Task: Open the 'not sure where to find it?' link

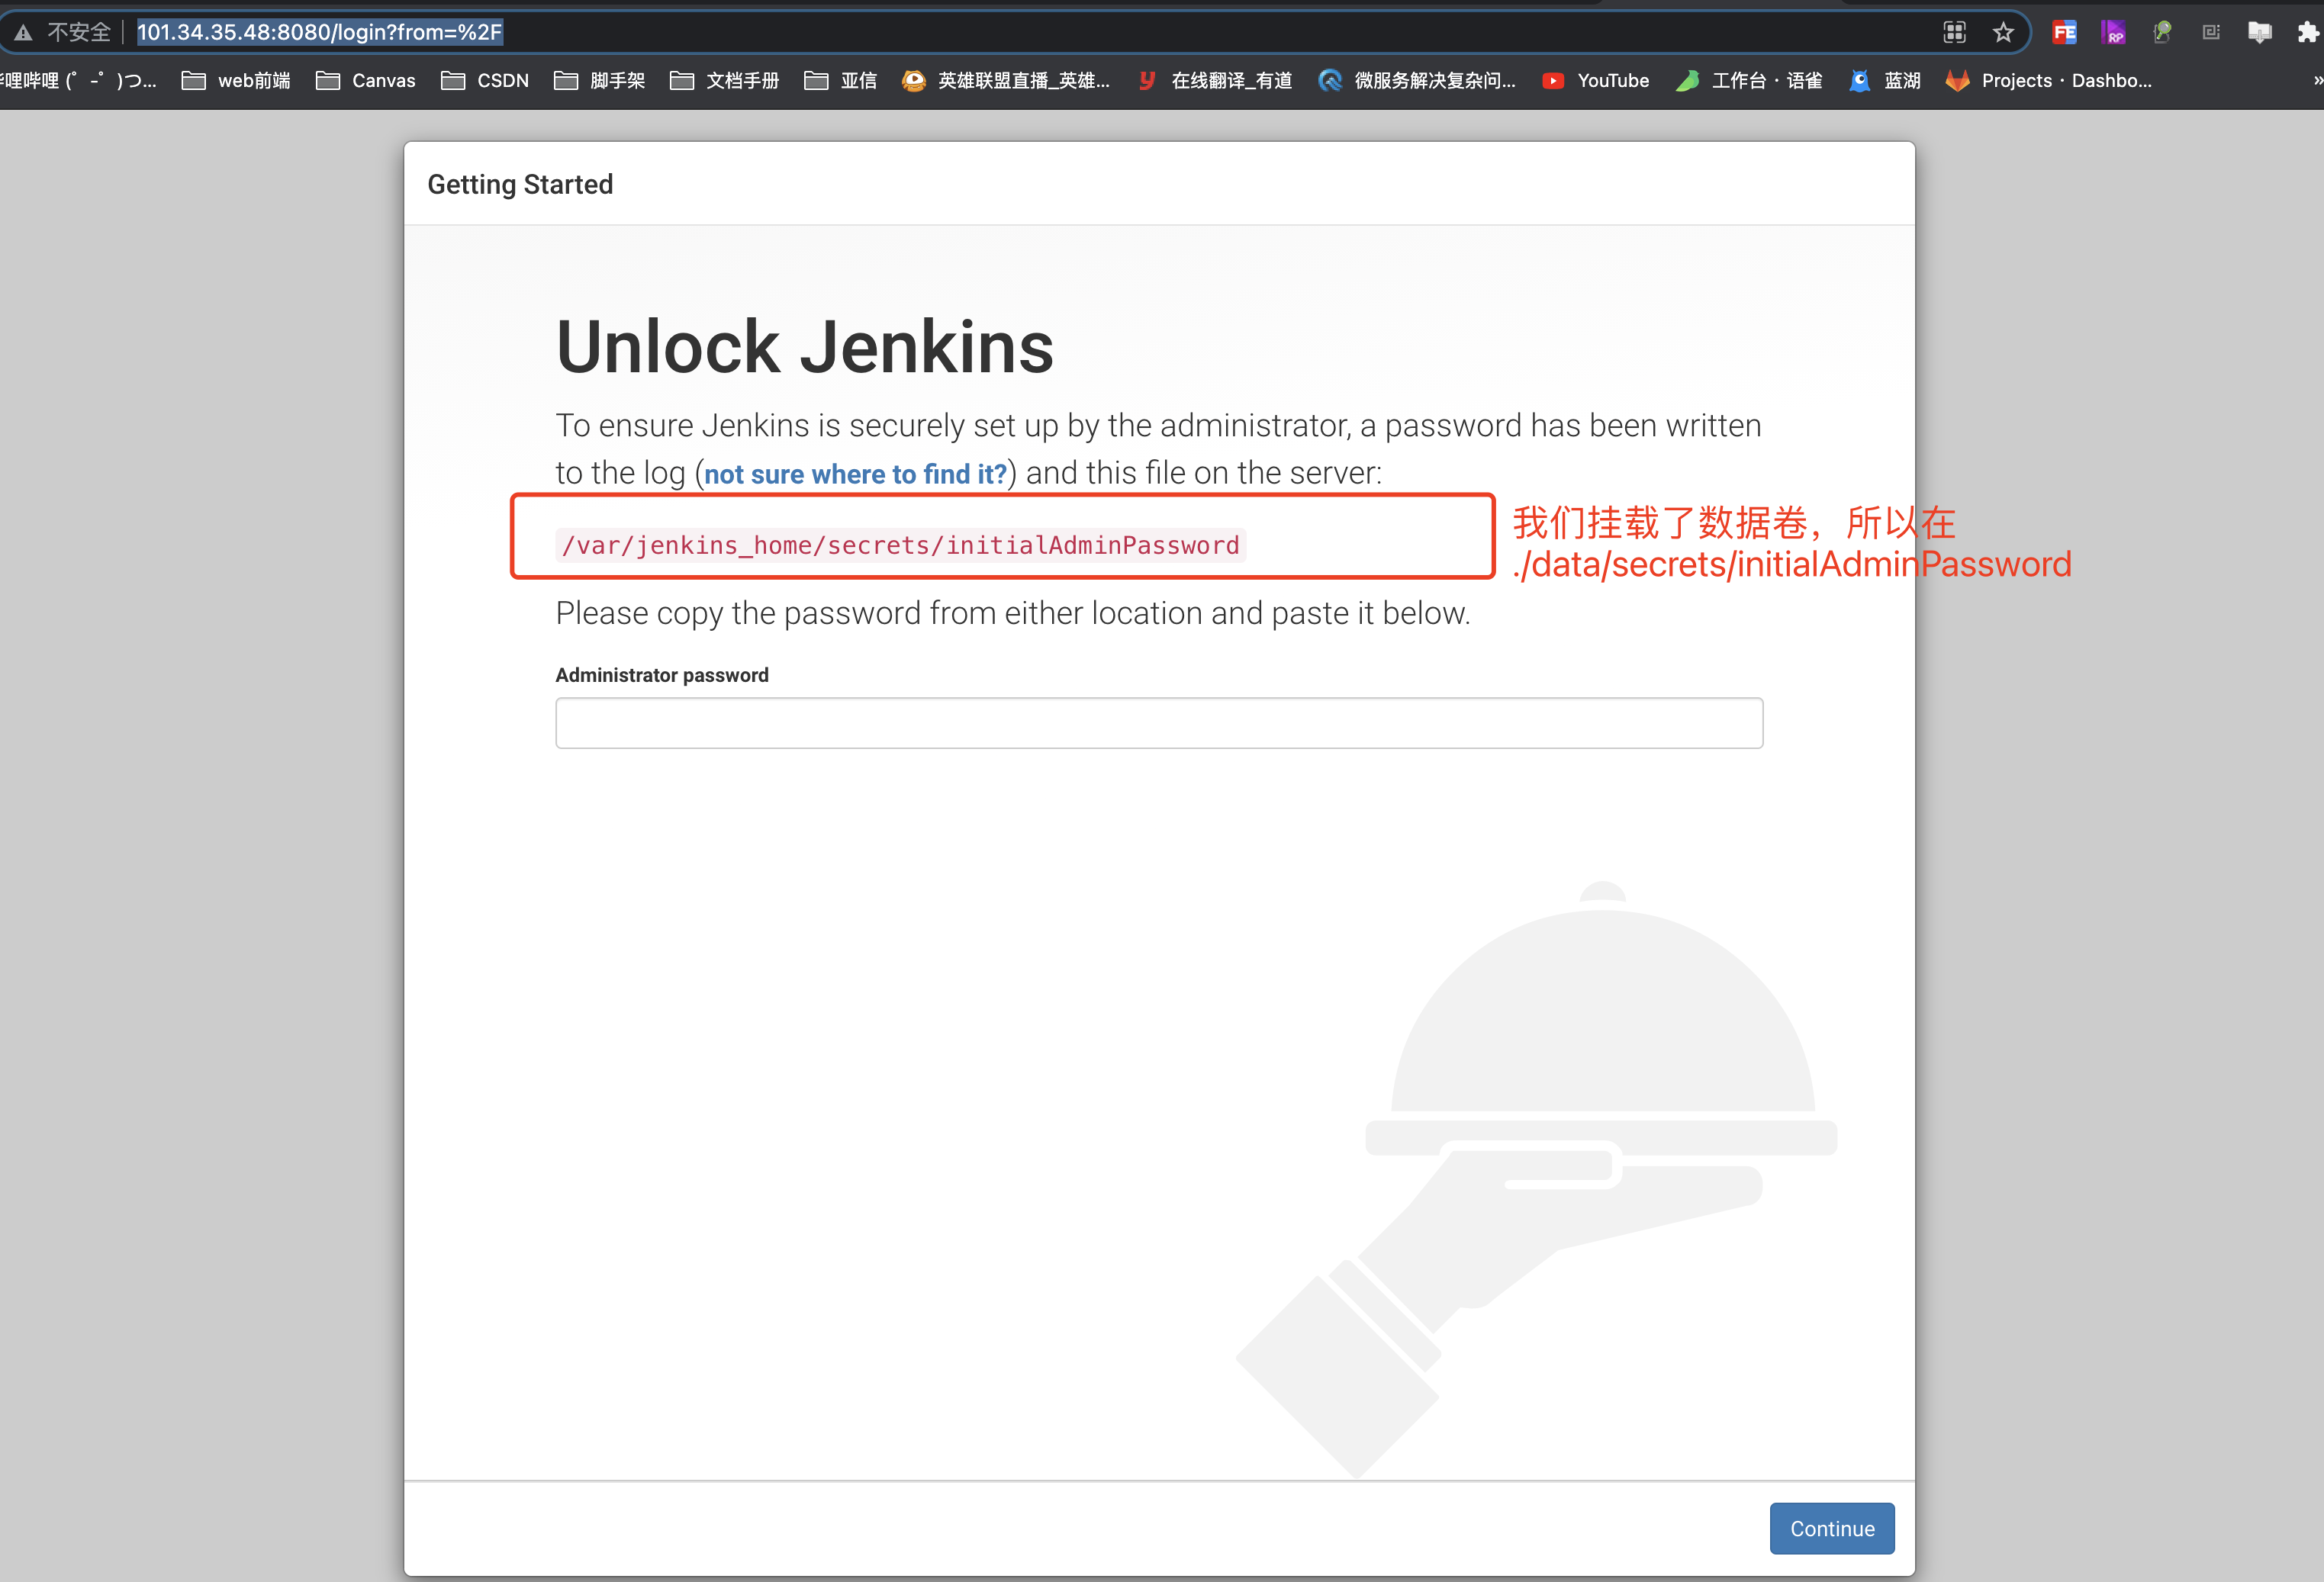Action: (856, 474)
